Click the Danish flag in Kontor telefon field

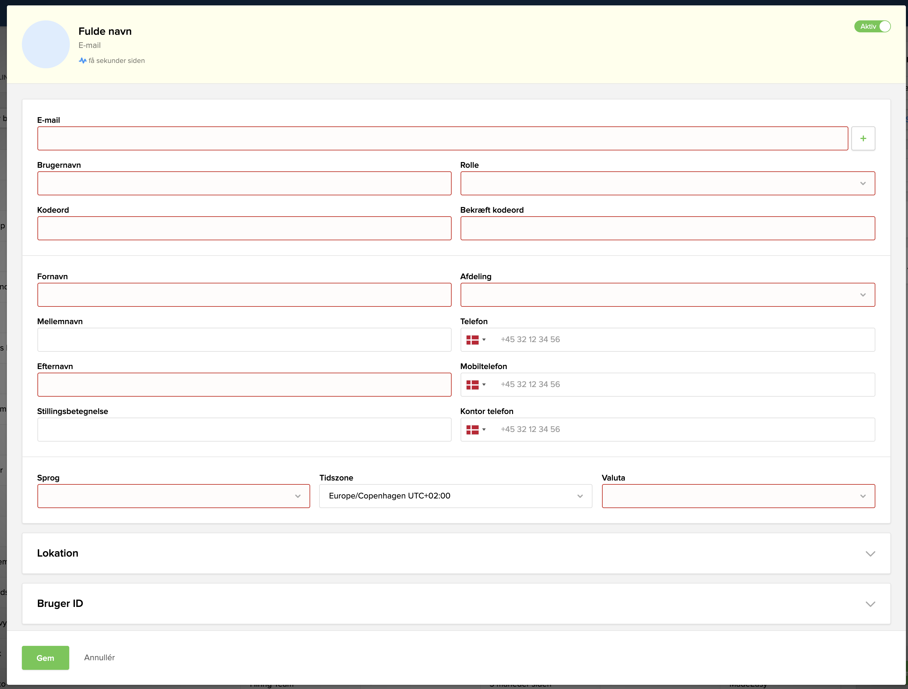click(x=473, y=430)
